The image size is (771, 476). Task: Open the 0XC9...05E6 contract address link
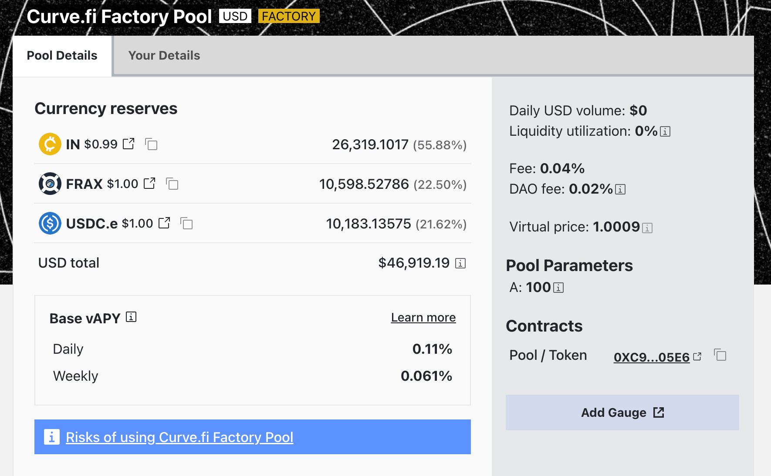651,357
